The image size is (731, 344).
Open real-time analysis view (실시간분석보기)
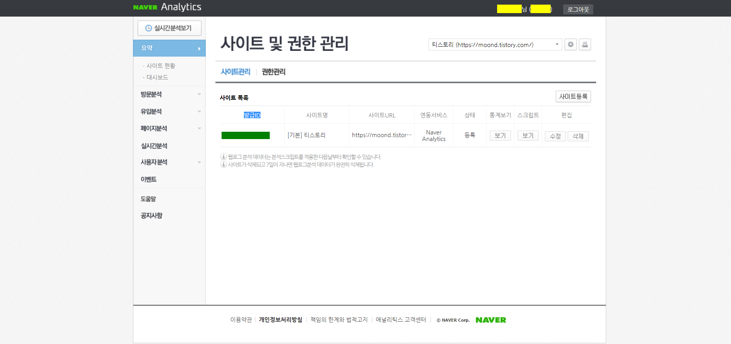(170, 28)
